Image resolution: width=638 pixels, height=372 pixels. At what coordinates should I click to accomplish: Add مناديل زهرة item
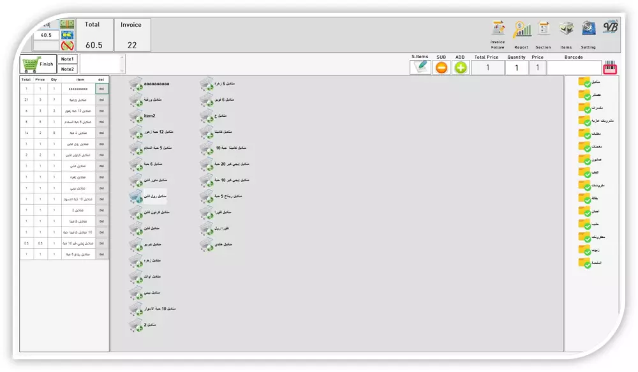click(145, 260)
